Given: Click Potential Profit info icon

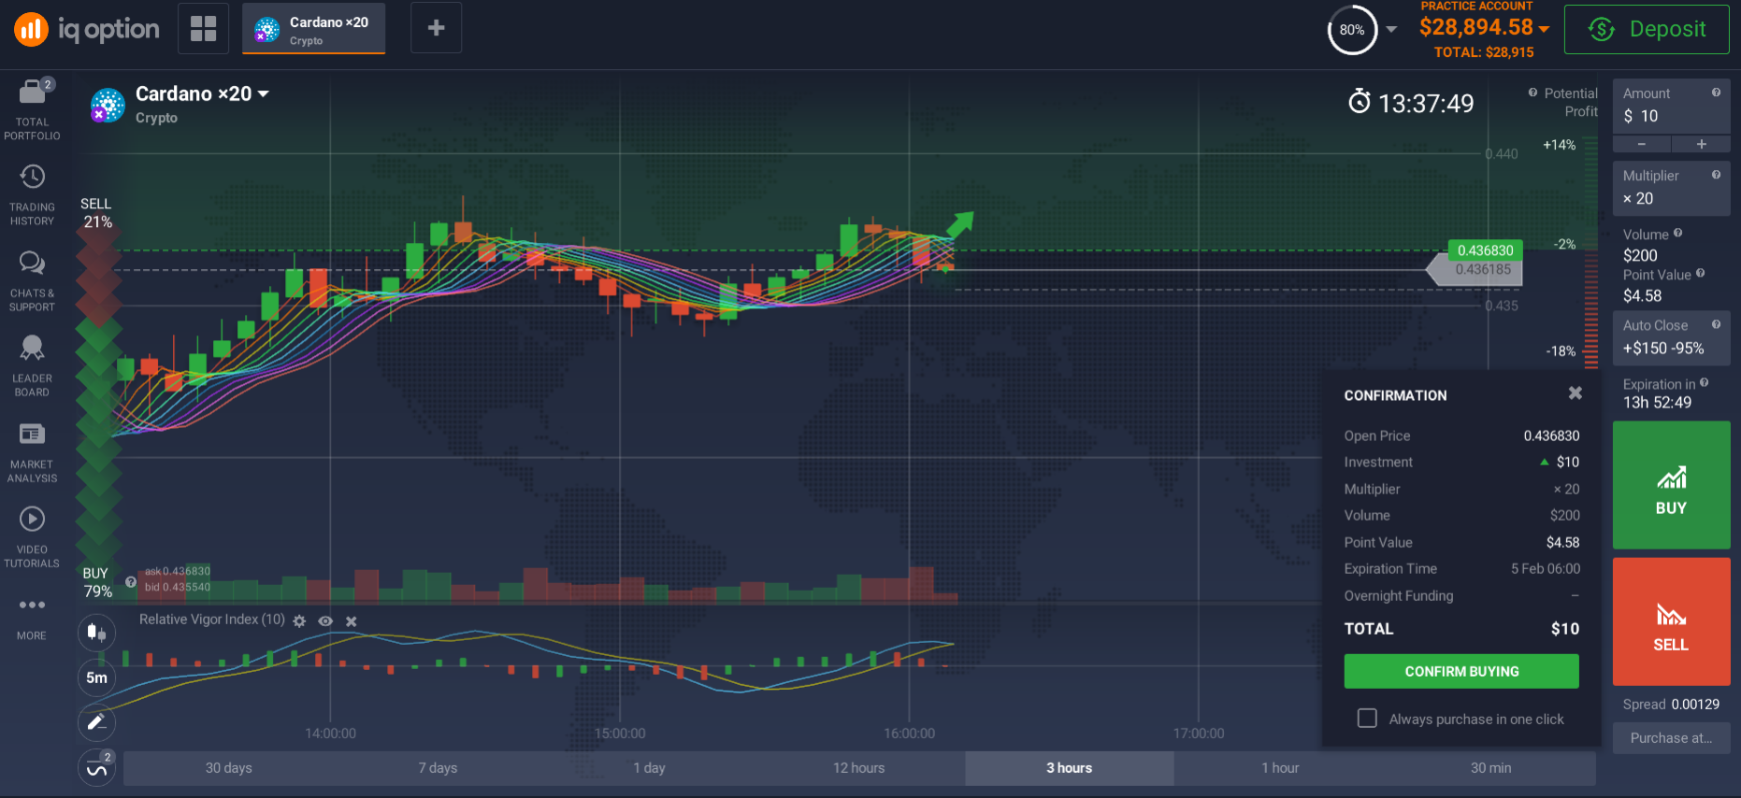Looking at the screenshot, I should pyautogui.click(x=1532, y=93).
